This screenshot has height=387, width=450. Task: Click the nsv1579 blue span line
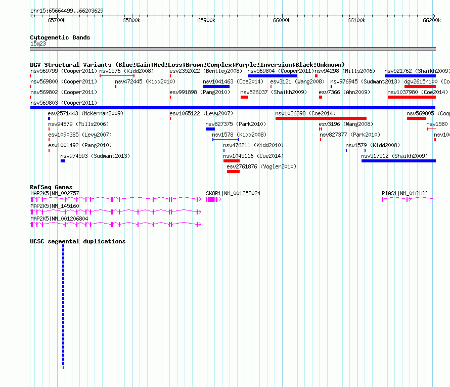356,150
